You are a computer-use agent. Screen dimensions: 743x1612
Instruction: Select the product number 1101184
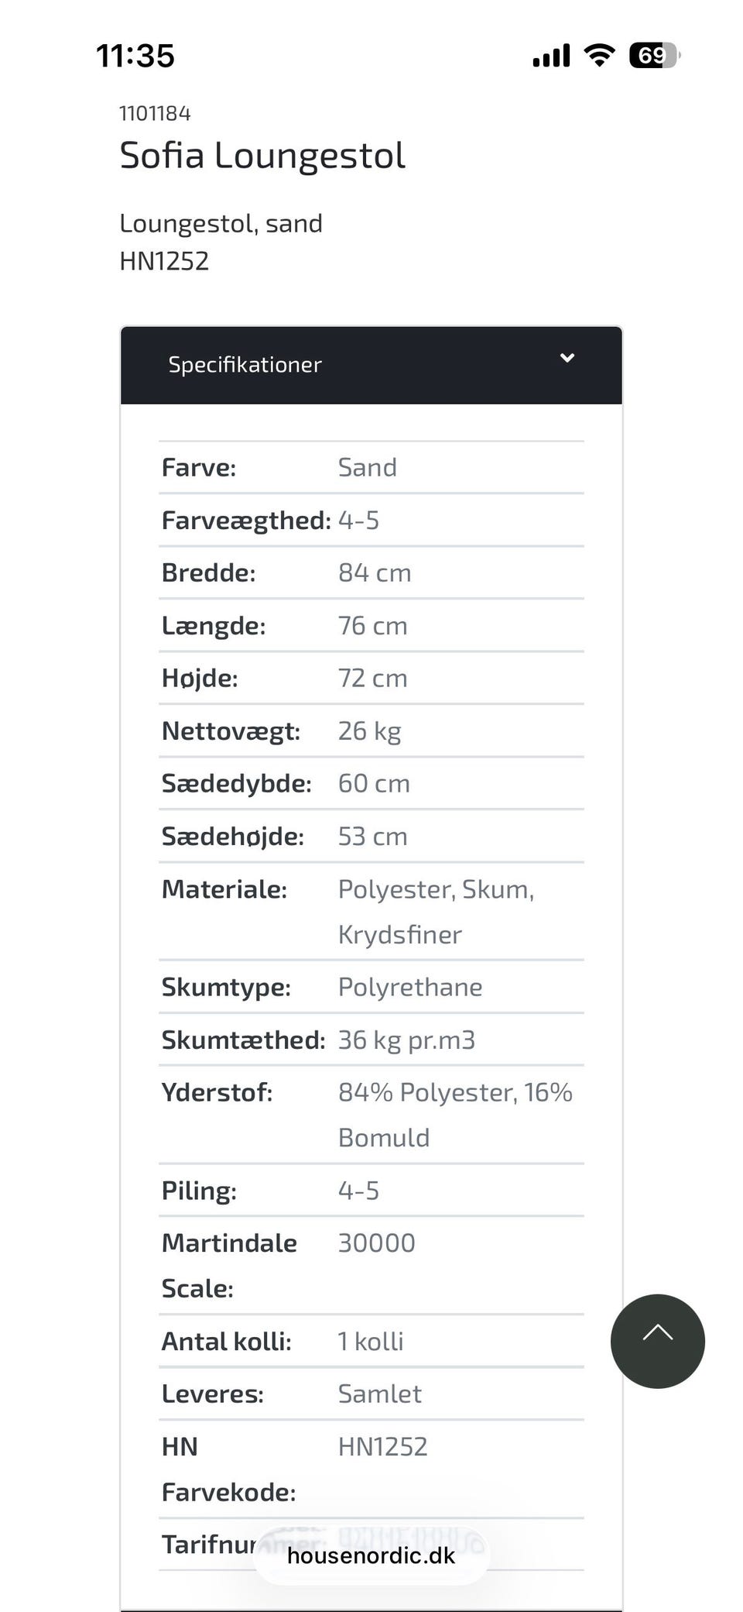point(155,114)
